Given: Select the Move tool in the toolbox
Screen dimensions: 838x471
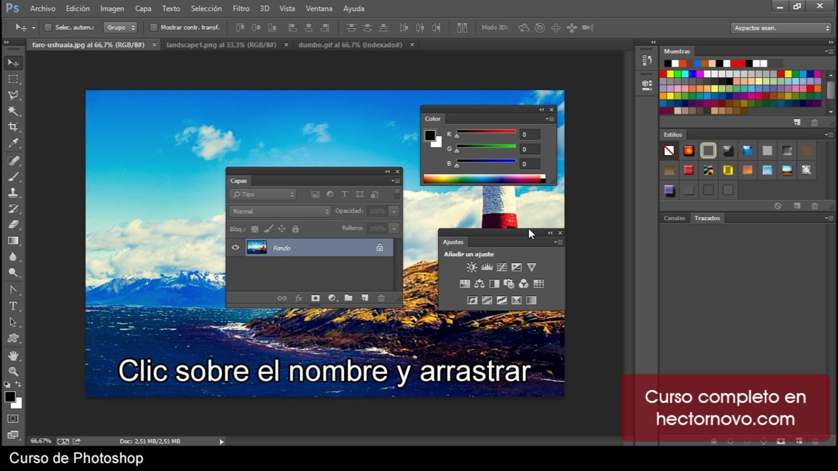Looking at the screenshot, I should [x=13, y=63].
